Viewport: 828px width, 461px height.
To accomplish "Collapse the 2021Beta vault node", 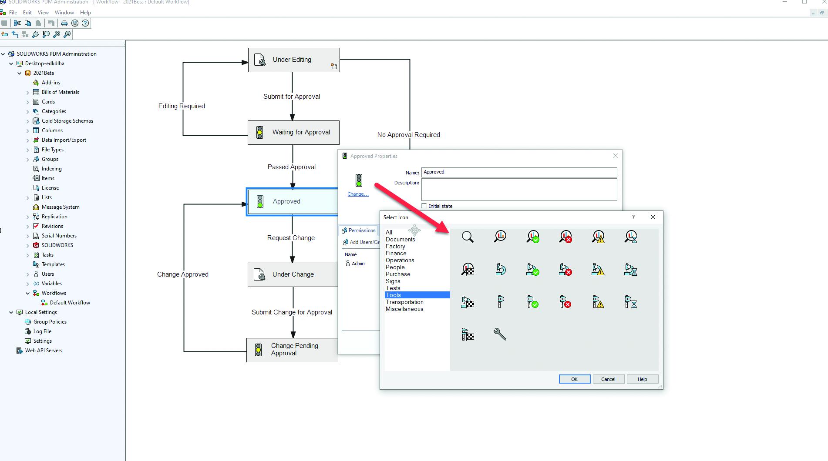I will click(x=20, y=73).
